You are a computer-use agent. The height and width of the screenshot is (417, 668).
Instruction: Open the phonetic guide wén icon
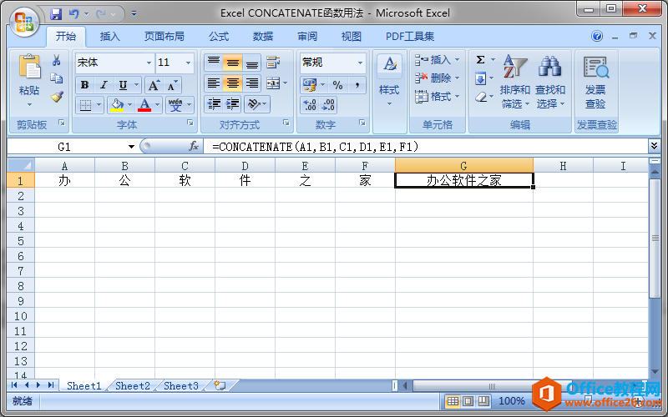pyautogui.click(x=175, y=105)
